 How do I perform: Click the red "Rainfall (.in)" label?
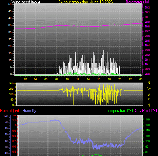pyautogui.click(x=9, y=111)
